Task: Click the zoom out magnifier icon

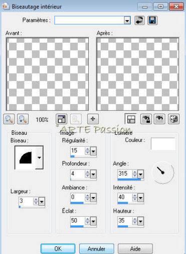Action: (9, 119)
